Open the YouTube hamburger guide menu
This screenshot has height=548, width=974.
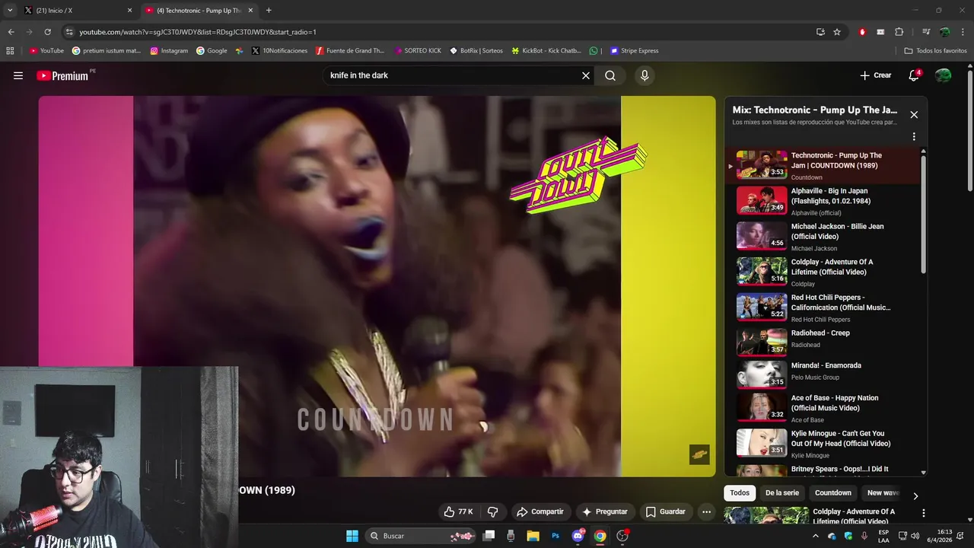(18, 75)
